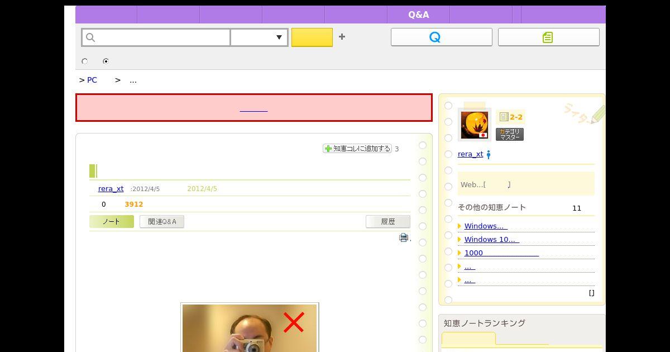Click the yellow search button

coord(312,37)
